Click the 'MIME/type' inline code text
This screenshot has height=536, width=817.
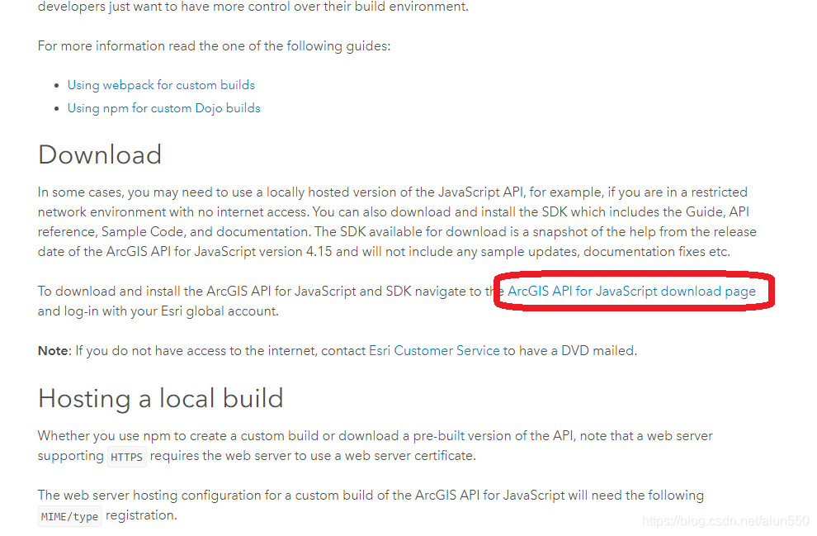(x=70, y=516)
